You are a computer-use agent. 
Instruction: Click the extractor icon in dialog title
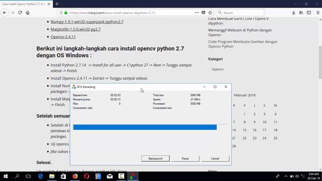coord(74,87)
